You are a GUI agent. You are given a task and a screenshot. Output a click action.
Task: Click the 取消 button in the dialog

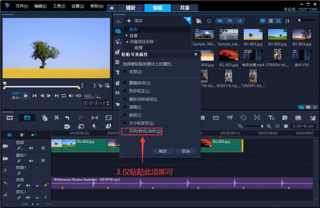pos(186,151)
